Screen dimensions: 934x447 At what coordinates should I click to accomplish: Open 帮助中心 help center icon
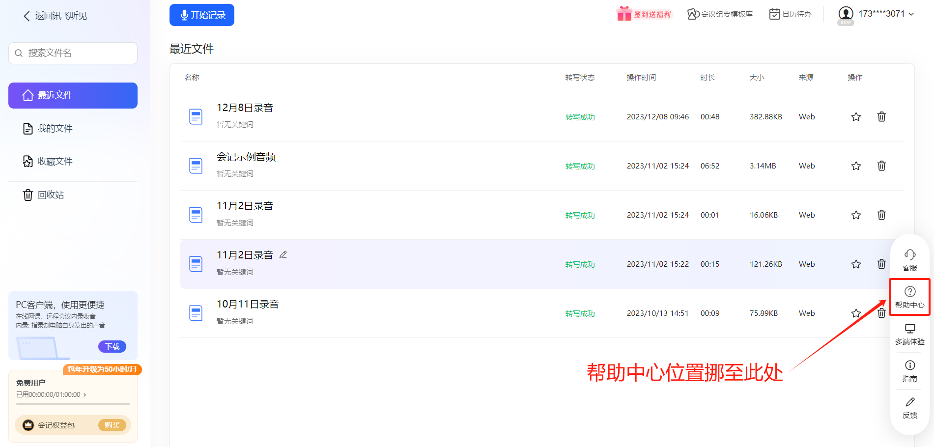[909, 292]
